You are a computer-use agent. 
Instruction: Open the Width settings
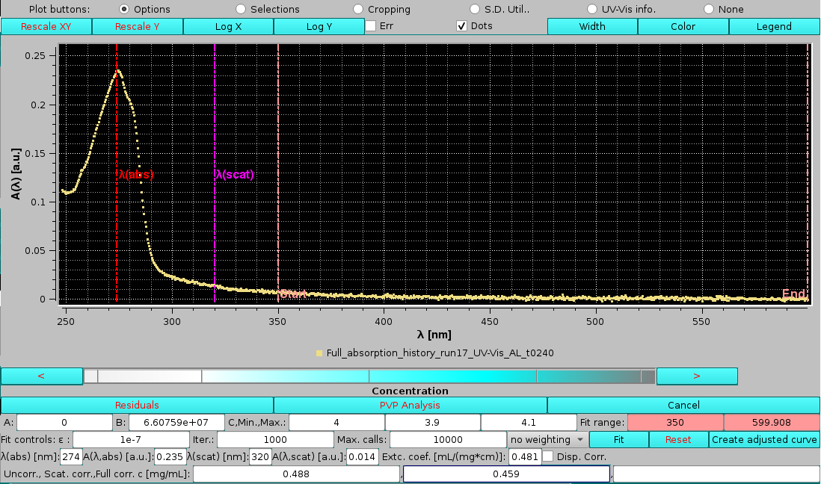(593, 25)
